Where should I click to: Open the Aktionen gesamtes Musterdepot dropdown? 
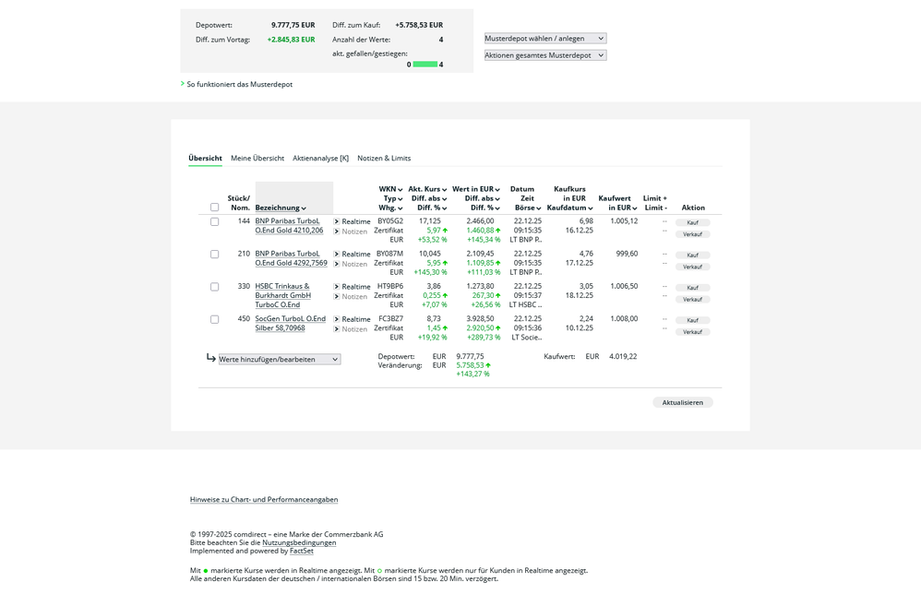[544, 56]
